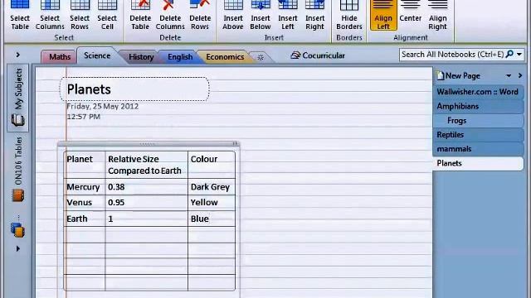
Task: Click the Mercury cell
Action: coord(85,187)
